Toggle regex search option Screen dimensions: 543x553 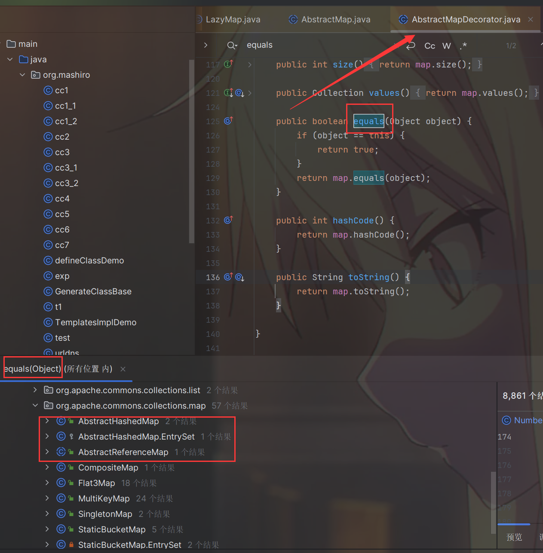(x=463, y=46)
